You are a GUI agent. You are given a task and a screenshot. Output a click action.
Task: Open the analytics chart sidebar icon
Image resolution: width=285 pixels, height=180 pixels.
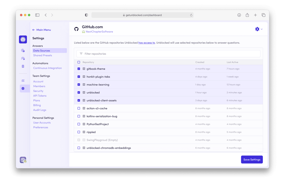23,81
